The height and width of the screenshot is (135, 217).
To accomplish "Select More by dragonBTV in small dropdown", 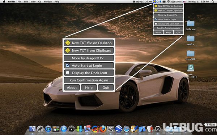I will [x=169, y=15].
